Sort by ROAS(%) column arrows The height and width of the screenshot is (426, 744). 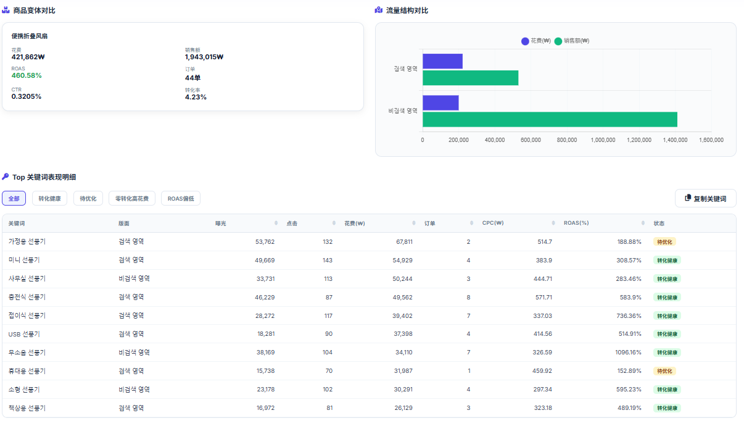tap(643, 223)
